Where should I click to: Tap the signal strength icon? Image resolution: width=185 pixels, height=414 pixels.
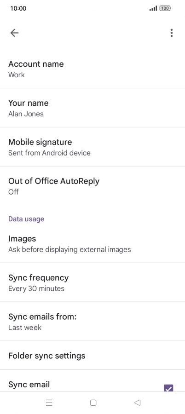coord(153,8)
